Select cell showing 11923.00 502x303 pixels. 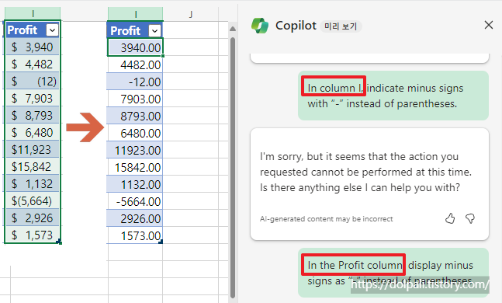point(136,150)
